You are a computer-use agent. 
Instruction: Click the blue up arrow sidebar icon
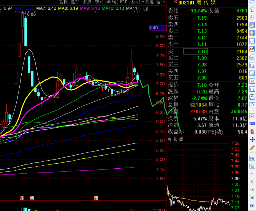click(252, 9)
